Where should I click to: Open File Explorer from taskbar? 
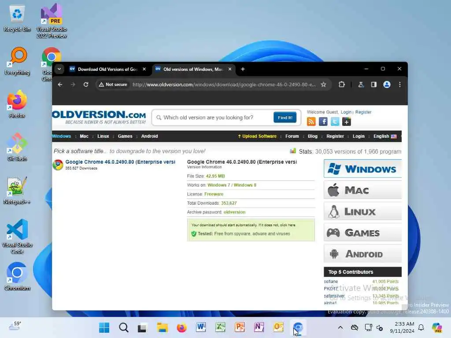click(x=162, y=327)
